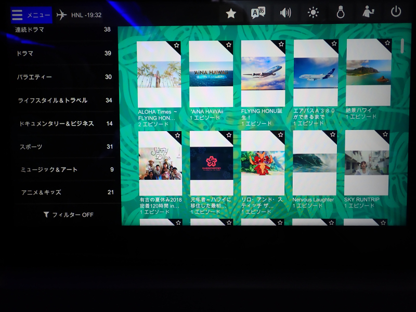
Task: Open リロ・アンド・スティッチ cartoon thumbnail
Action: click(x=263, y=163)
